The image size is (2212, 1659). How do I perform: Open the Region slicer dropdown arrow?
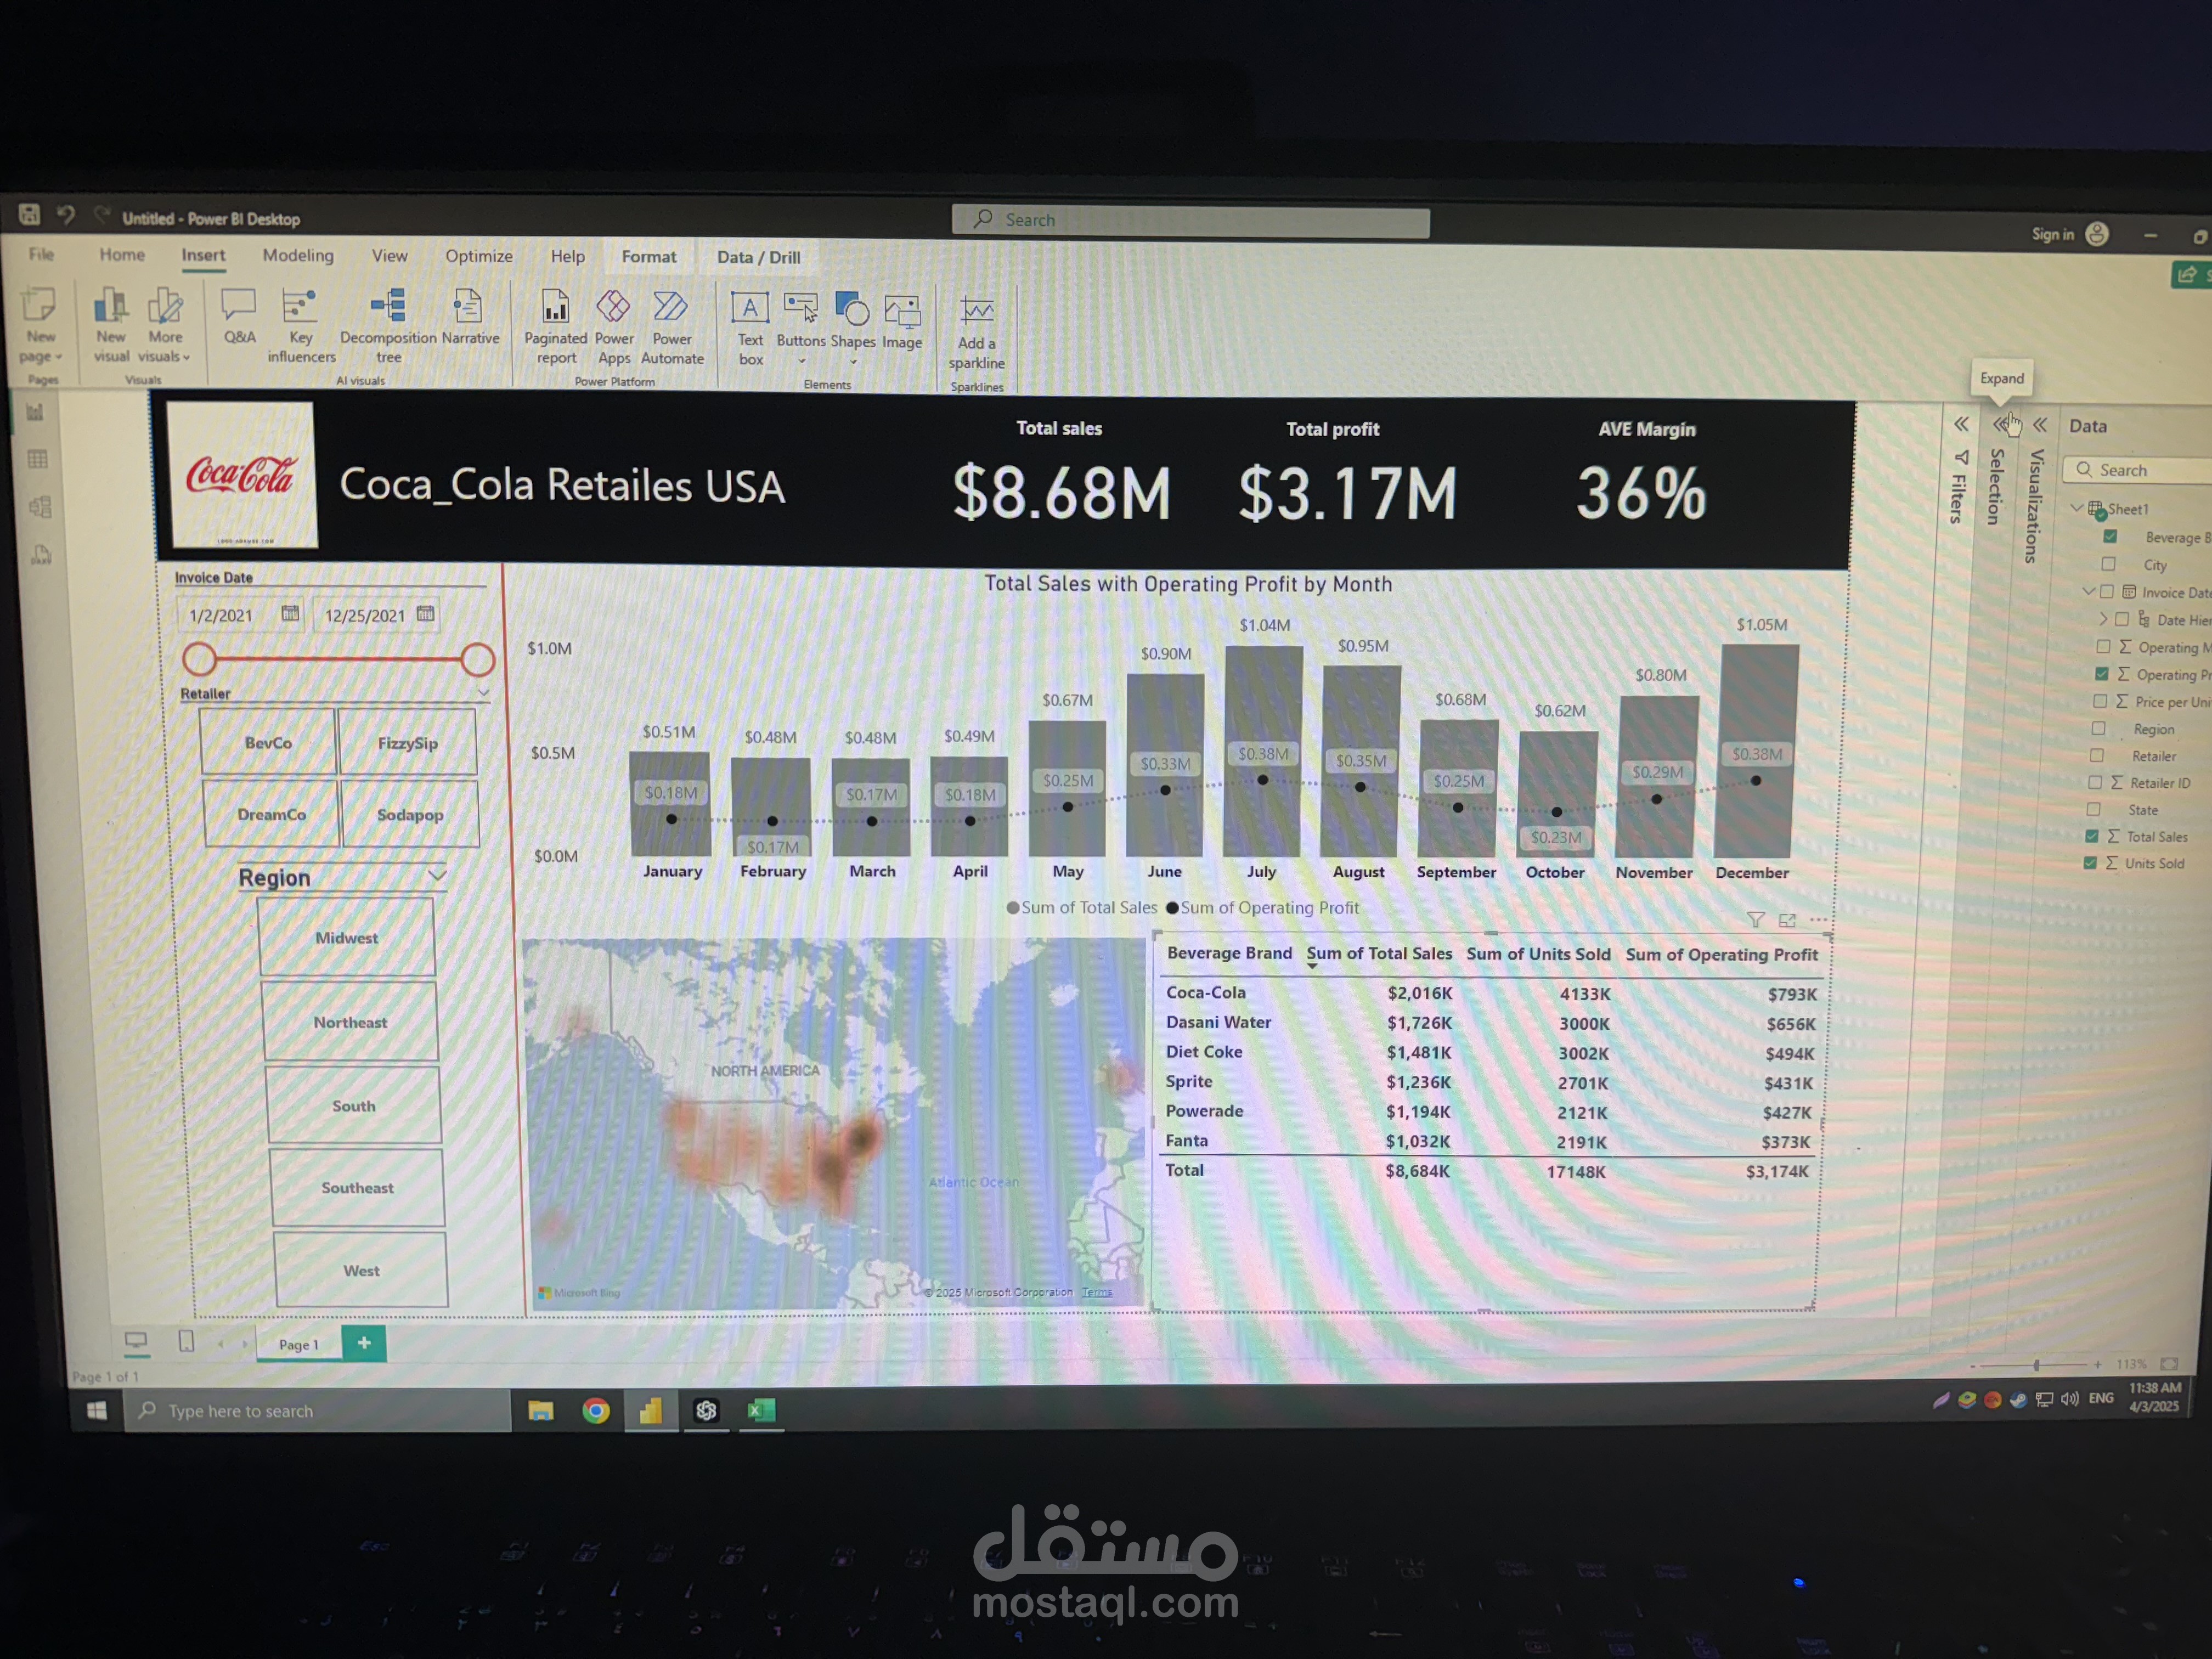point(437,875)
